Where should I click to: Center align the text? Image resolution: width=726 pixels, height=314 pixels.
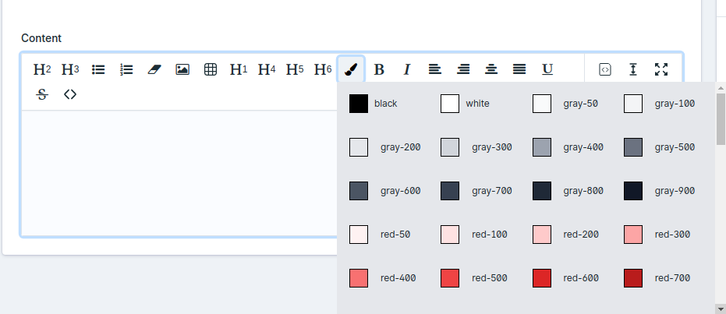click(x=491, y=69)
